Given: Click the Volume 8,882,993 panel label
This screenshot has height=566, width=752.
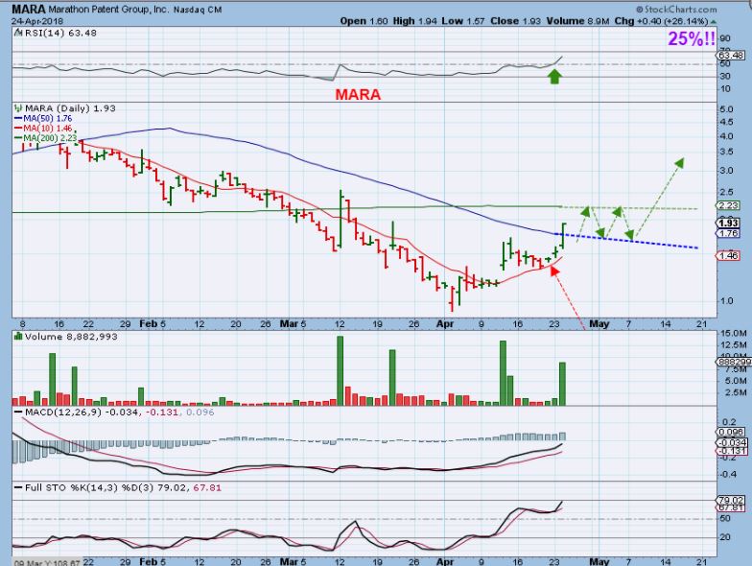Looking at the screenshot, I should tap(71, 337).
